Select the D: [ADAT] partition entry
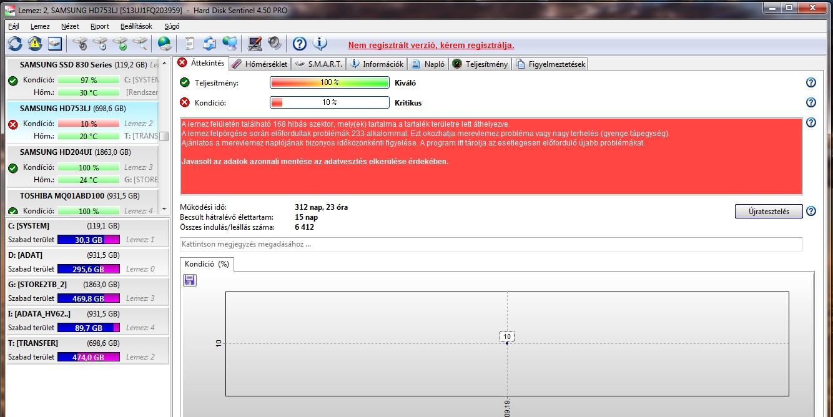 87,262
